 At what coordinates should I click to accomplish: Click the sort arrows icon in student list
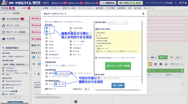coord(38,57)
